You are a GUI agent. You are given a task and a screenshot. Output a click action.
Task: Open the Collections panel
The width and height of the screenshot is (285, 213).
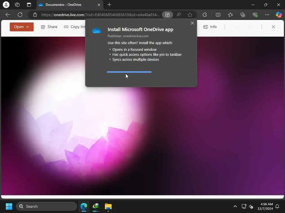tap(243, 15)
